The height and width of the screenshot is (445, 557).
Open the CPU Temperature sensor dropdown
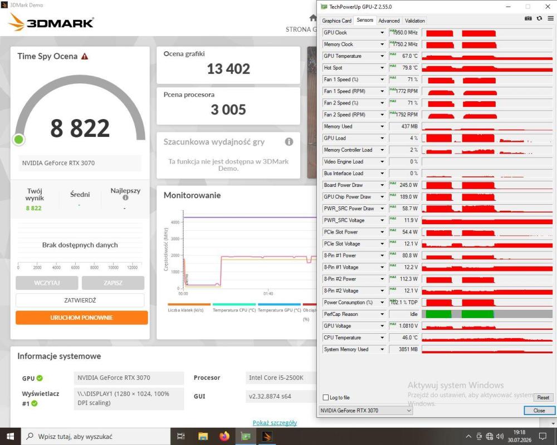coord(382,338)
